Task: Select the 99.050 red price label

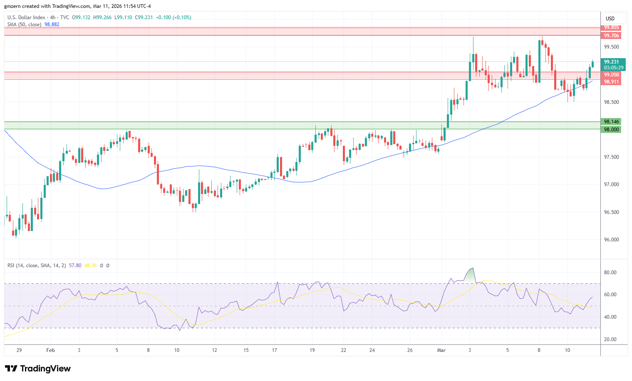Action: tap(612, 75)
